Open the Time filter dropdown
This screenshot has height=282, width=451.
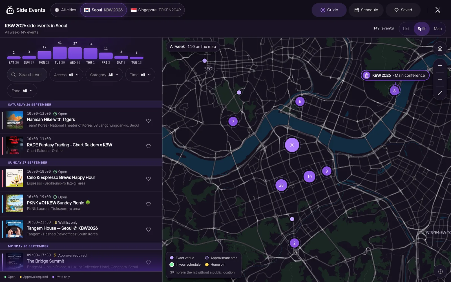click(140, 75)
